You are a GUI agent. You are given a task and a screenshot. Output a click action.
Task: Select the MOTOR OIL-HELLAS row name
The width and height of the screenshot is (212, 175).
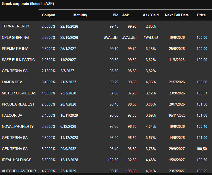click(19, 93)
